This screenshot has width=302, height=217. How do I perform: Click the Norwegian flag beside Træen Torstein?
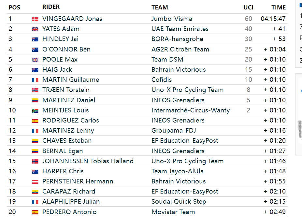tap(35, 90)
